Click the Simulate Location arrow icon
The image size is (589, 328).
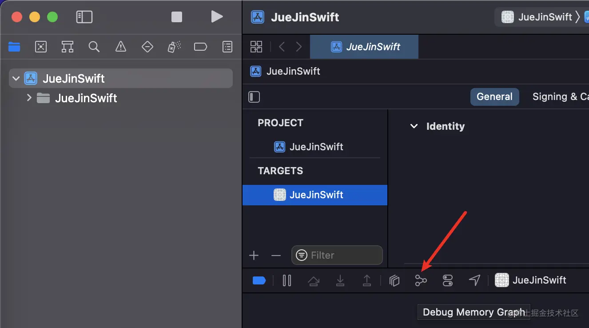point(474,280)
